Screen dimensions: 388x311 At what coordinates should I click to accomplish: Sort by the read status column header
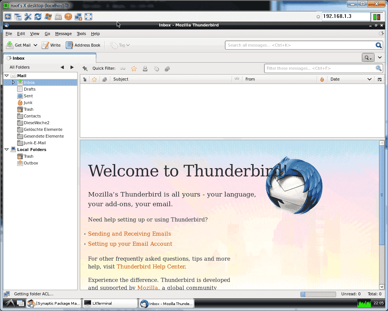tap(237, 79)
